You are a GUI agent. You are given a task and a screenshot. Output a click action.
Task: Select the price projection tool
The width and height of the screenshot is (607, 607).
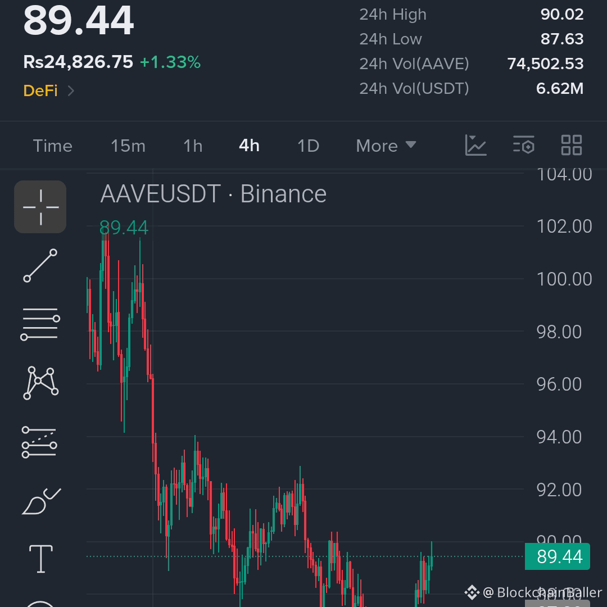[39, 442]
